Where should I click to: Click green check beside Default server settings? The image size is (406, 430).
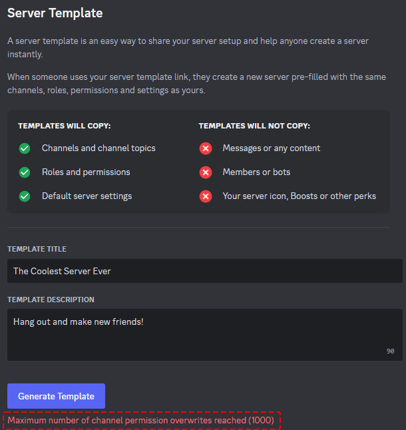coord(25,196)
